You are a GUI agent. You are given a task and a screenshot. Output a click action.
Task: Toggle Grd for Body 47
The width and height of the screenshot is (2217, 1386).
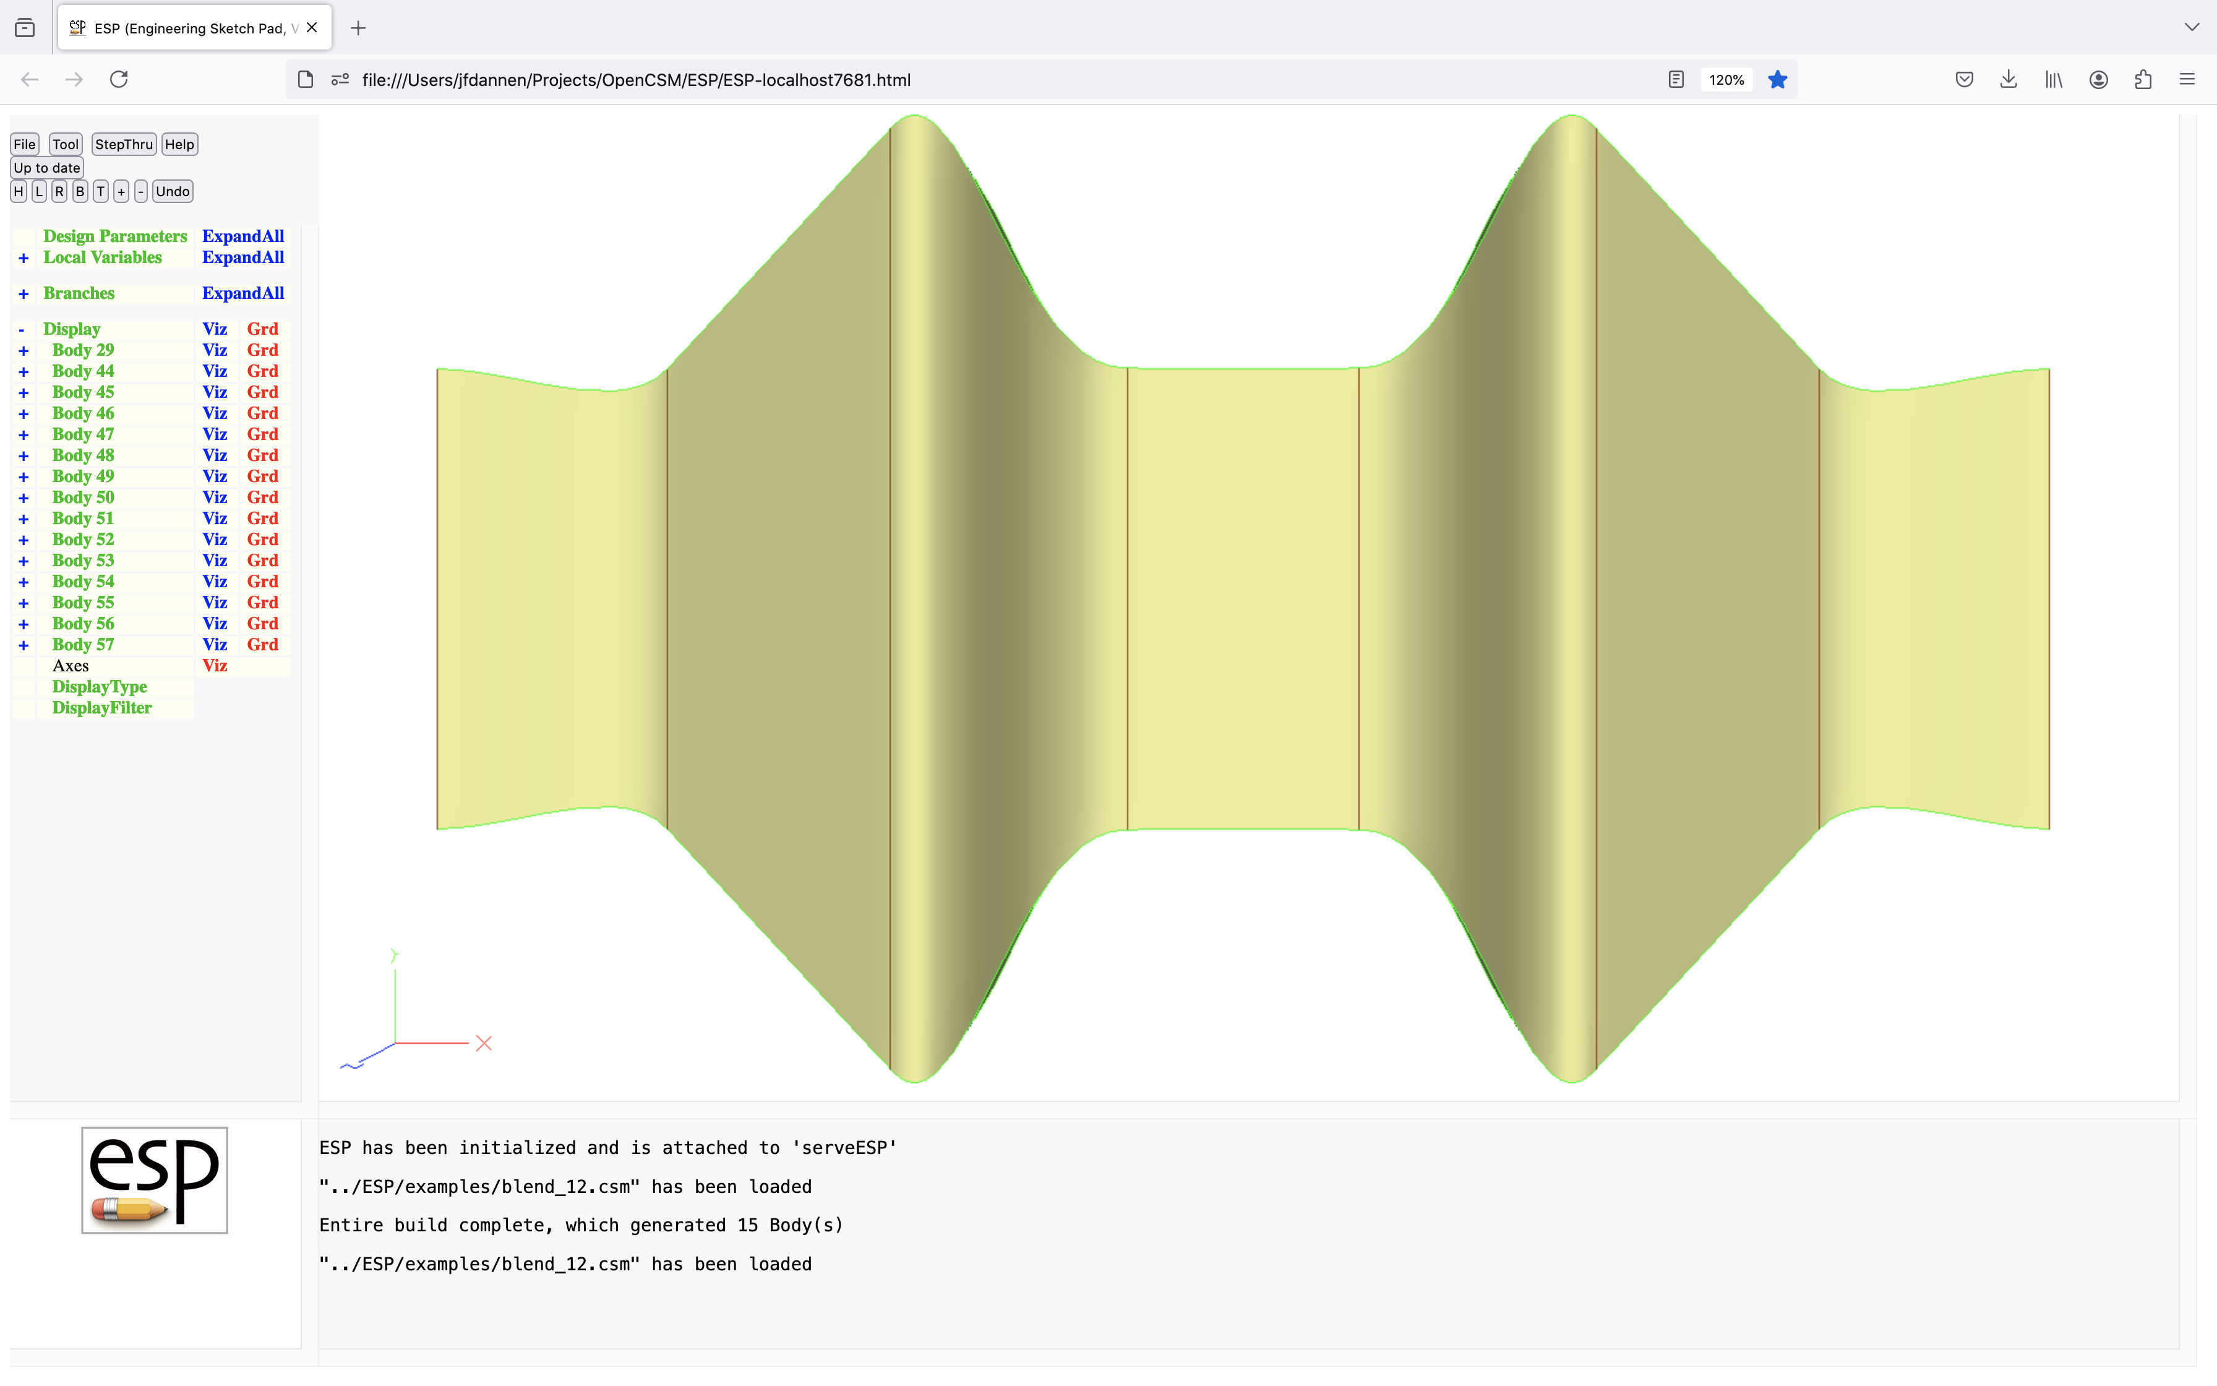coord(262,434)
